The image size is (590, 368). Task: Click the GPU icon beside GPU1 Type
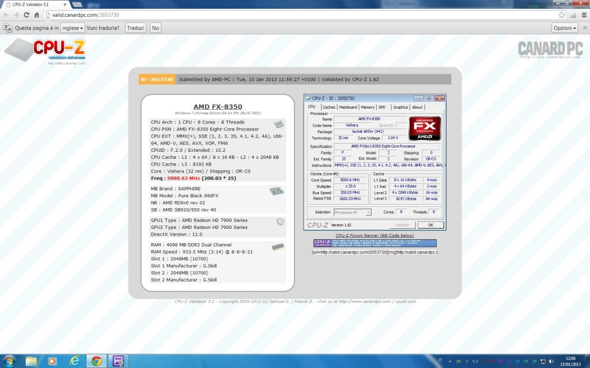(281, 222)
